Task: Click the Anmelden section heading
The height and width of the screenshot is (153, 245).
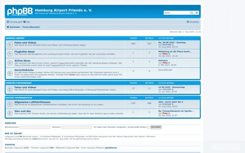Action: click(x=10, y=123)
